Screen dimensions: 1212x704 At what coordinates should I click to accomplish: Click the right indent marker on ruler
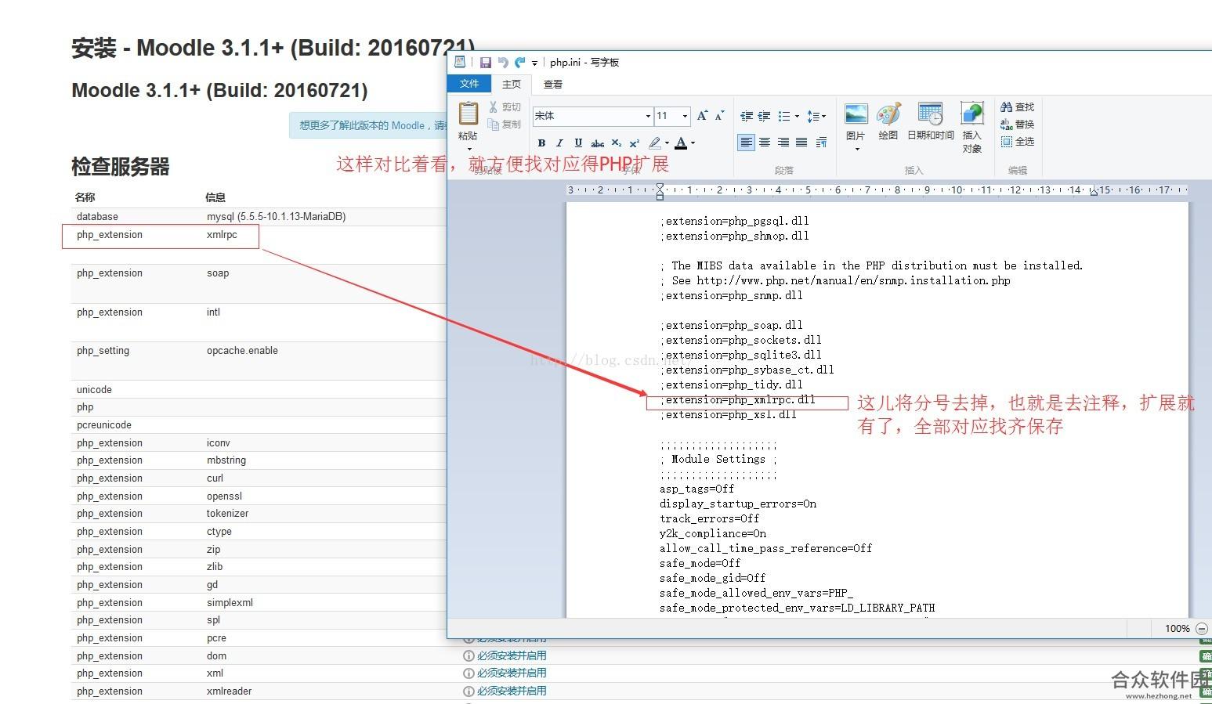[x=1094, y=193]
